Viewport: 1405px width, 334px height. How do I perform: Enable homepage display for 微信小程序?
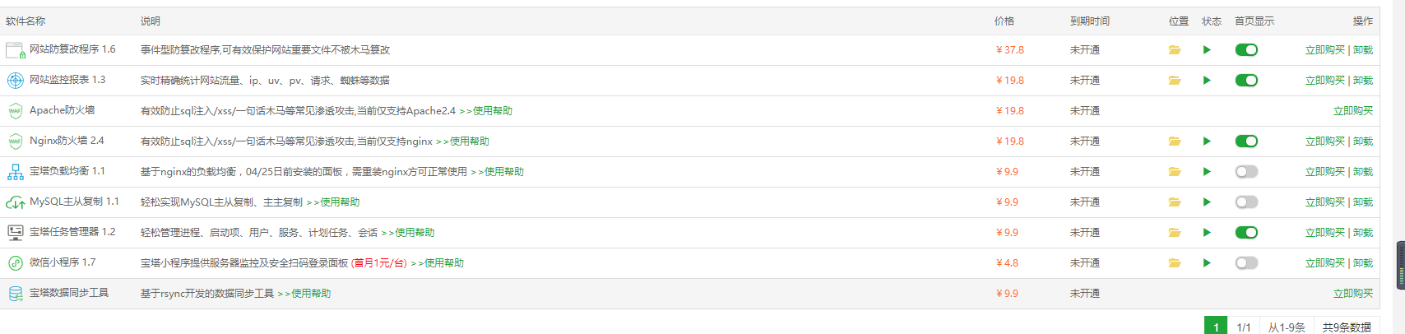[x=1246, y=263]
